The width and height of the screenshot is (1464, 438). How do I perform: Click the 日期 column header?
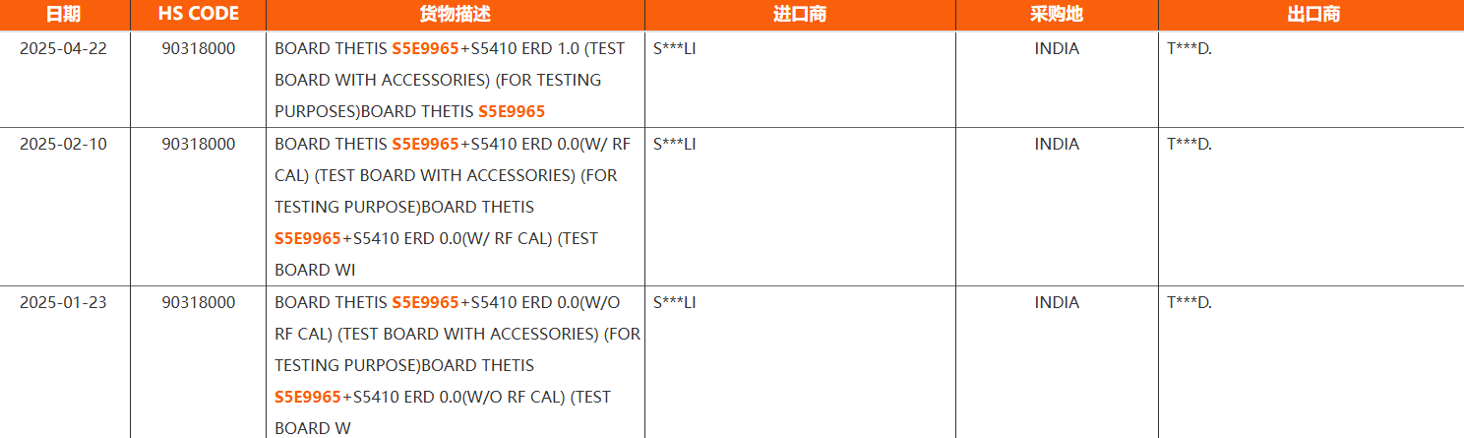[63, 15]
